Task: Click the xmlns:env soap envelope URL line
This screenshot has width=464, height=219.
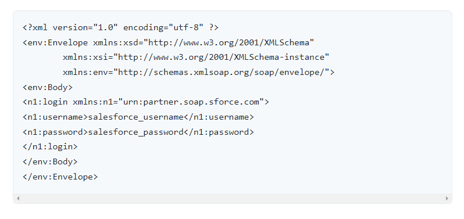Action: pos(198,73)
